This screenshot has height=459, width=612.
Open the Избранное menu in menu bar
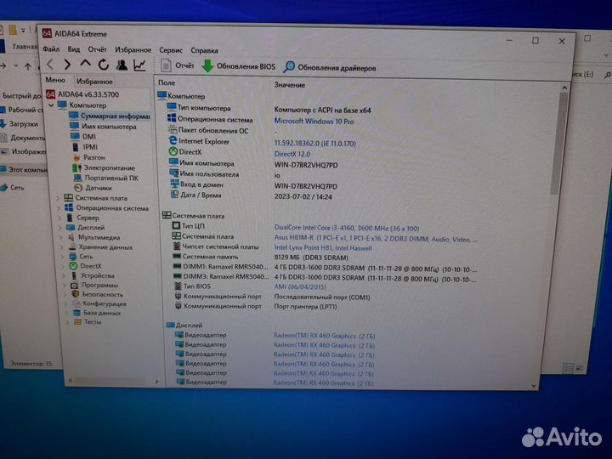(x=133, y=49)
